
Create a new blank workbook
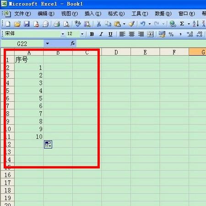coord(8,24)
